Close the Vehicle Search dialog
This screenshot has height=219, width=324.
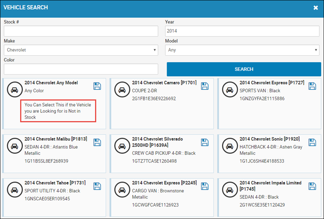316,8
